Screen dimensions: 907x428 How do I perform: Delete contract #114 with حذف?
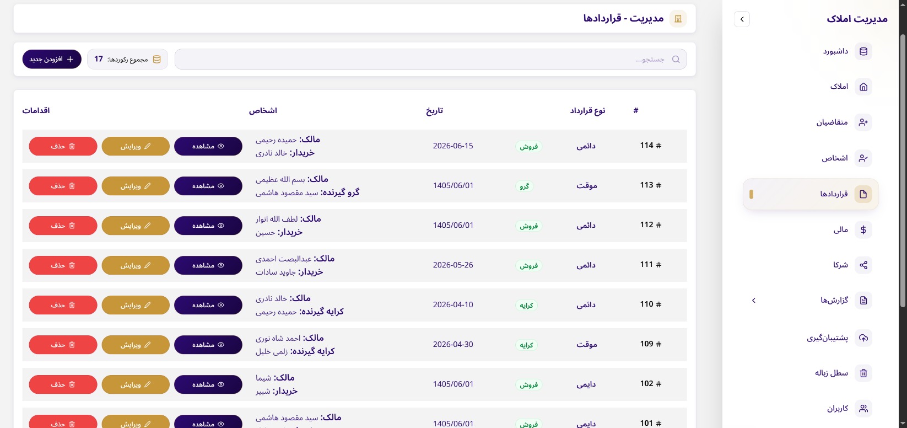tap(63, 146)
